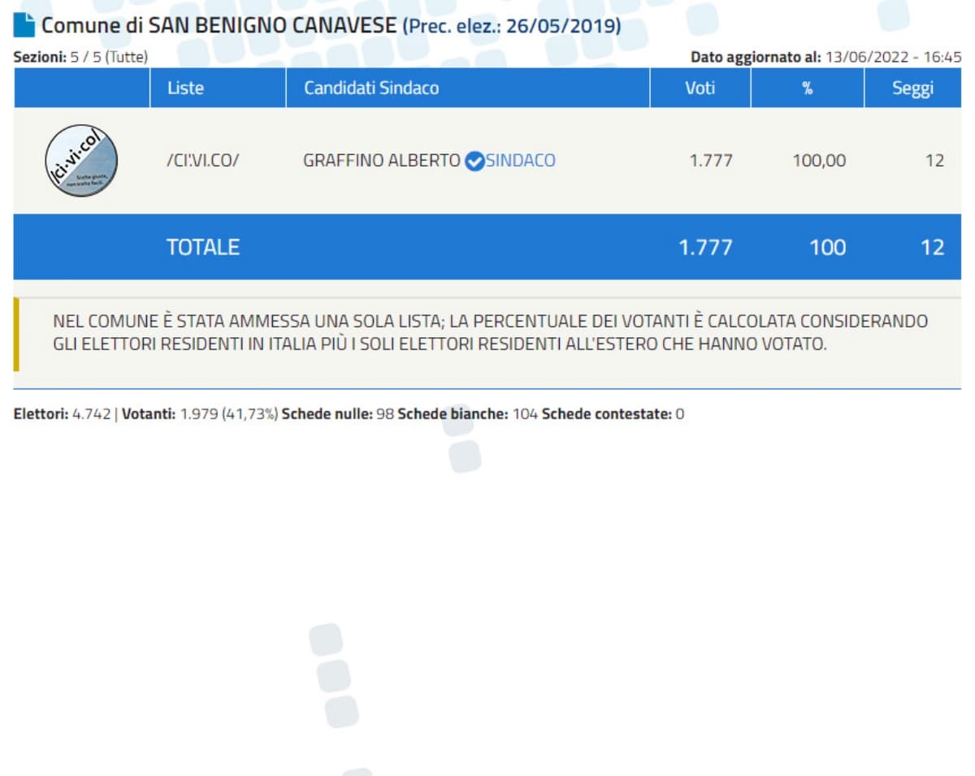Click the /ci.vi.co/ circular list logo
The width and height of the screenshot is (975, 776).
pos(80,160)
